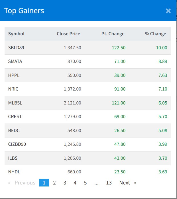Open page 3 of results

(65, 183)
